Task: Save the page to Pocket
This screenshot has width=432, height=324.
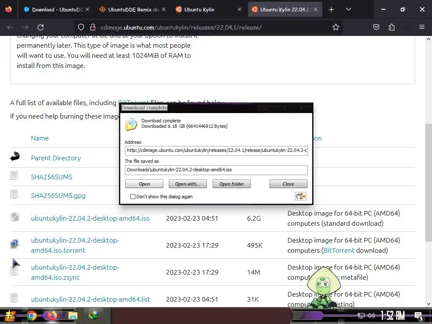Action: click(x=376, y=27)
